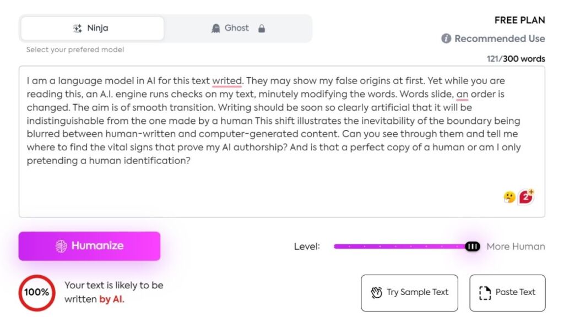Click the dashed clipboard paste icon
Viewport: 564px width, 317px height.
pyautogui.click(x=485, y=292)
